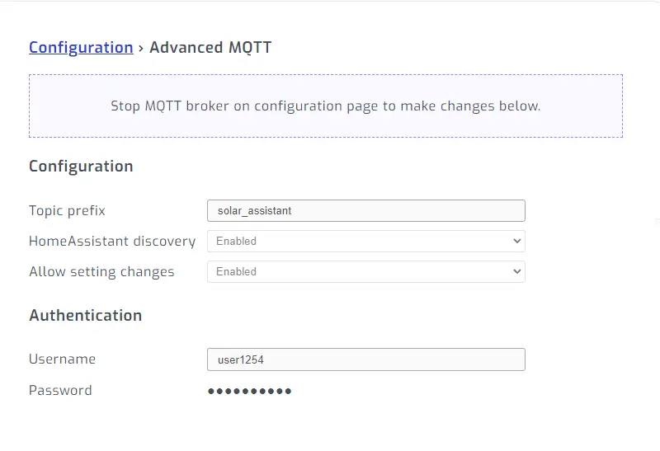This screenshot has height=451, width=660.
Task: Click the masked Password dots
Action: click(249, 391)
